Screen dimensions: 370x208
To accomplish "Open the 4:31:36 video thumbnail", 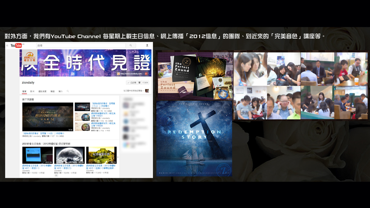I will pyautogui.click(x=37, y=155).
